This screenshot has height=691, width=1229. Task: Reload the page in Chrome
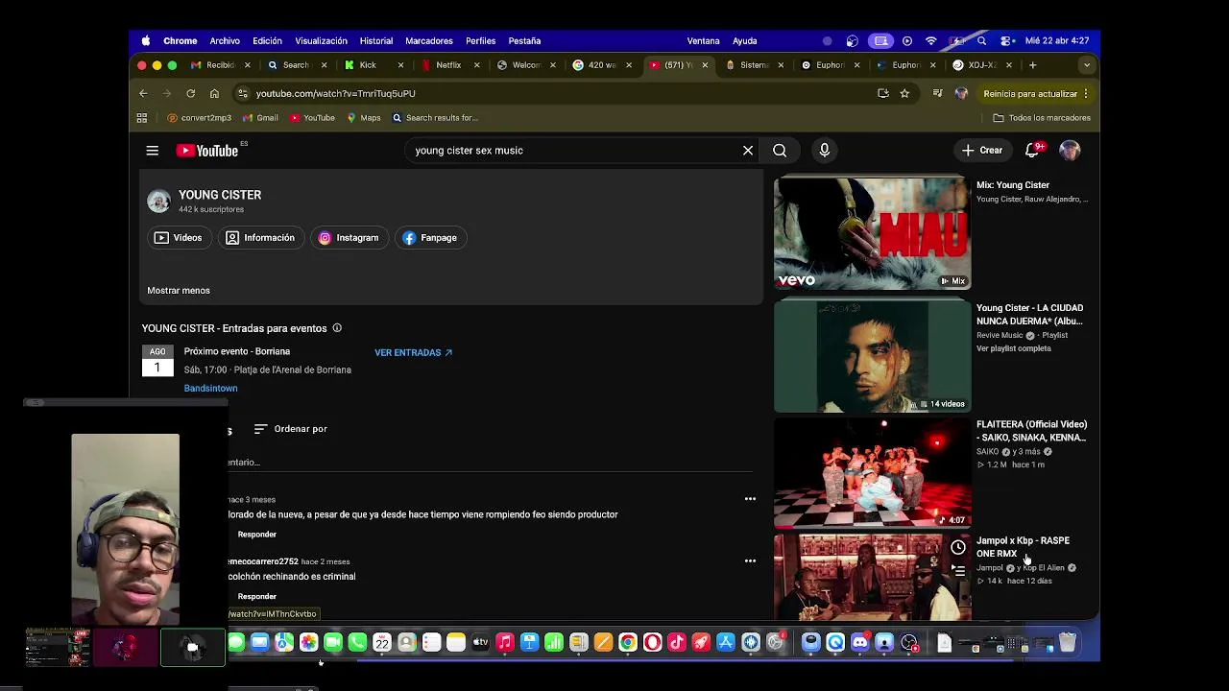[x=190, y=93]
